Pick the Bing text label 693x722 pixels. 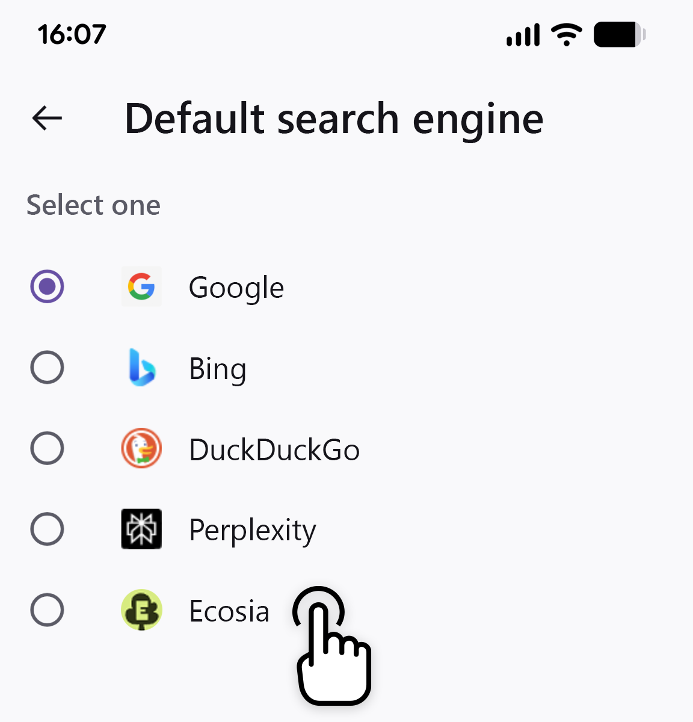(x=218, y=369)
